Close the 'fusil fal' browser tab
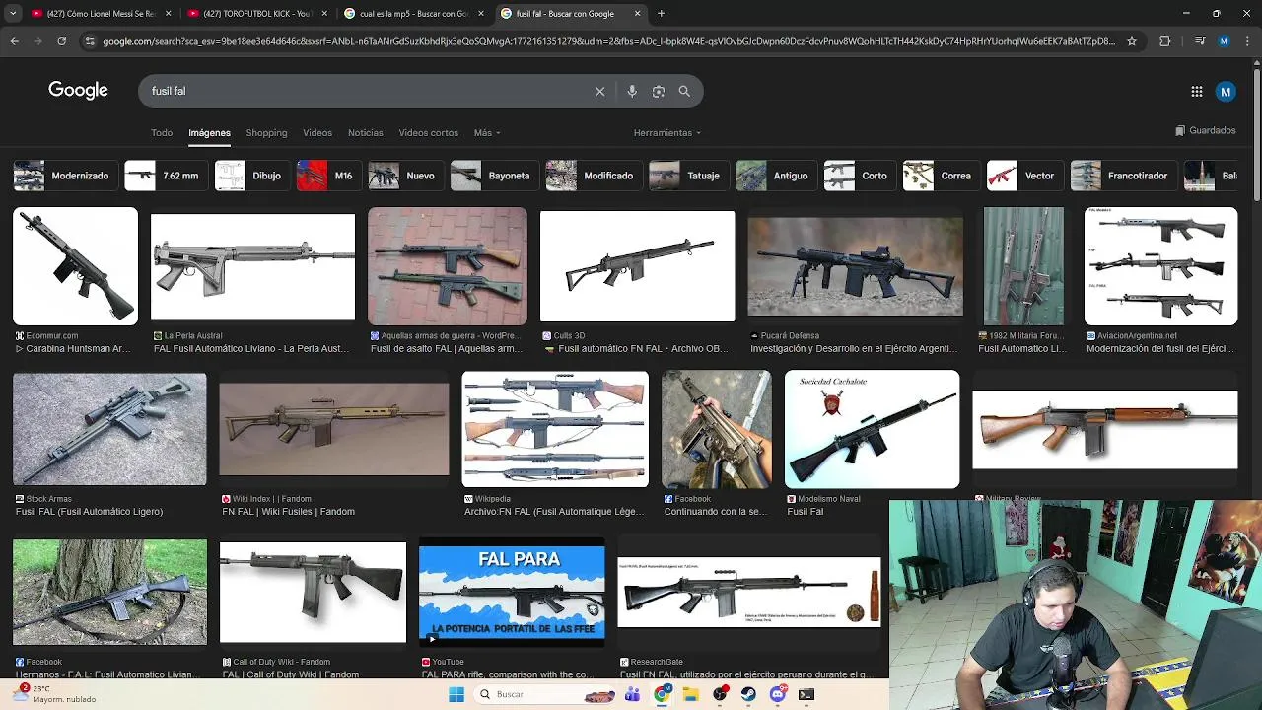 637,14
